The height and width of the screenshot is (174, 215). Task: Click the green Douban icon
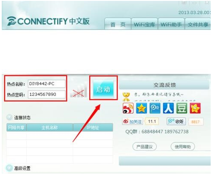[x=182, y=108]
